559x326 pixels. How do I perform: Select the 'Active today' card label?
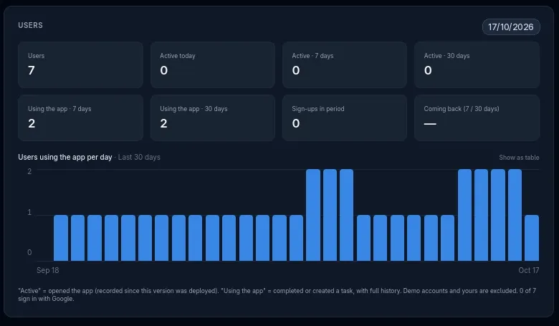[178, 56]
